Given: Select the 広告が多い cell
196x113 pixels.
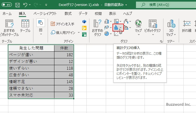Looking at the screenshot, I should click(31, 75).
